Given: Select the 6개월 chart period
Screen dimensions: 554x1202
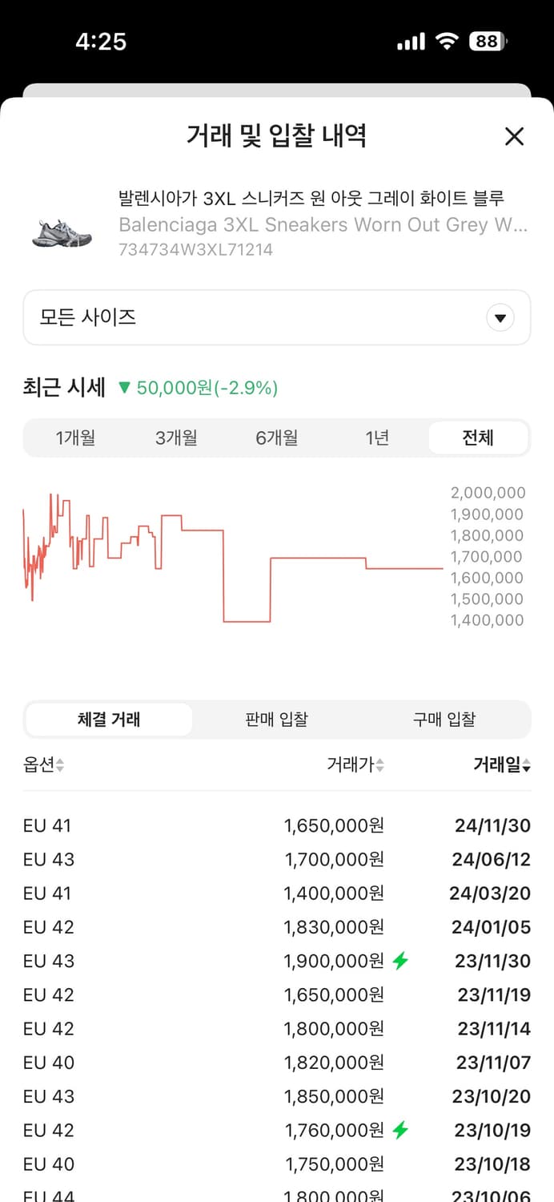Looking at the screenshot, I should click(x=276, y=438).
